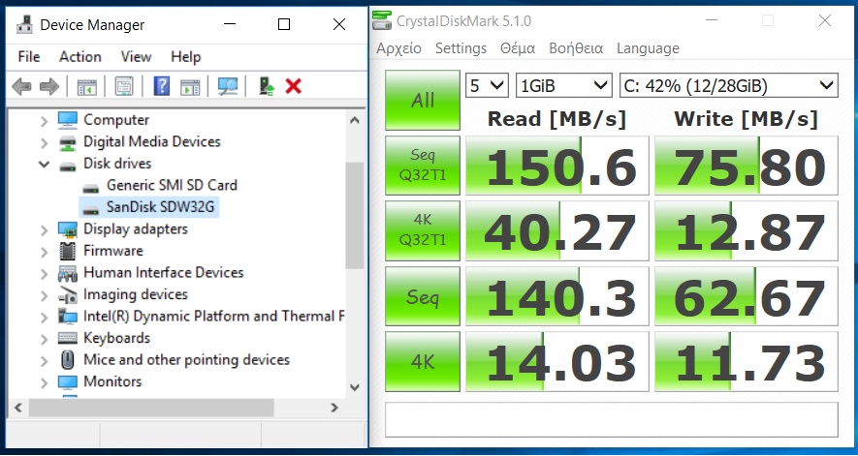Click the scroll up arrow in device tree
This screenshot has height=456, width=858.
[355, 120]
